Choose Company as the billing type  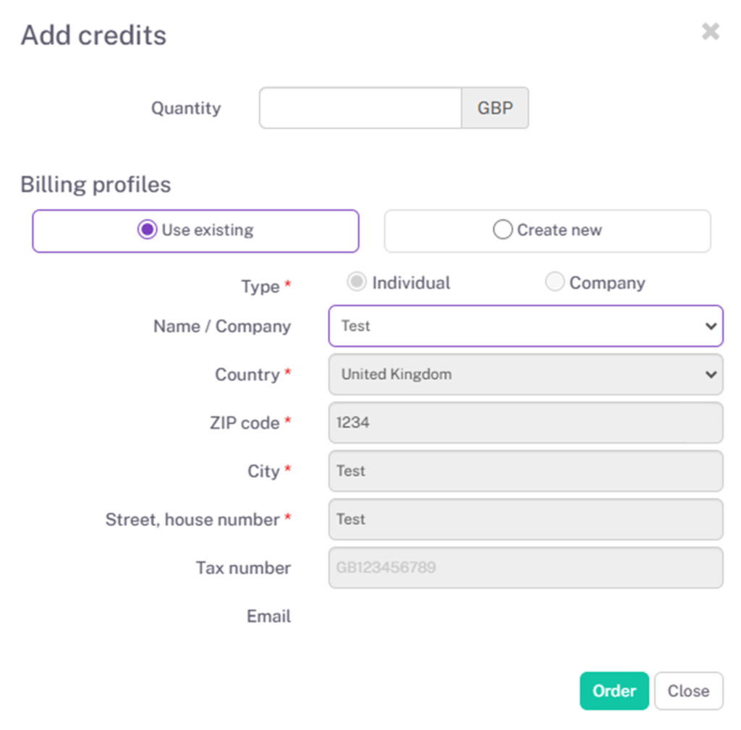(x=555, y=281)
